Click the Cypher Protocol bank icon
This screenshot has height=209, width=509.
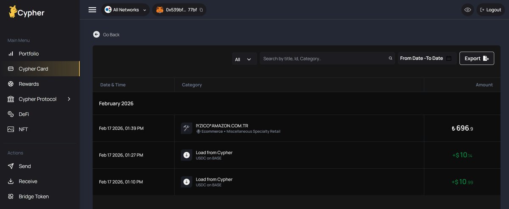[11, 99]
